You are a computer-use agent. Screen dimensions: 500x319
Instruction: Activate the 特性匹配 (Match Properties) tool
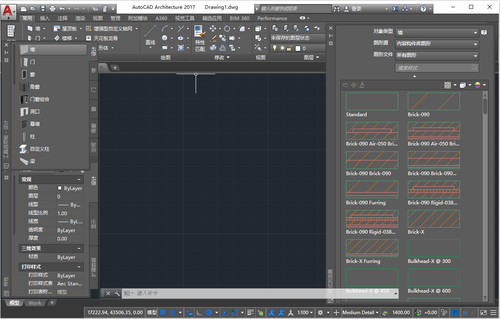point(199,33)
